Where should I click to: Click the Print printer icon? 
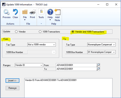(x=32, y=12)
